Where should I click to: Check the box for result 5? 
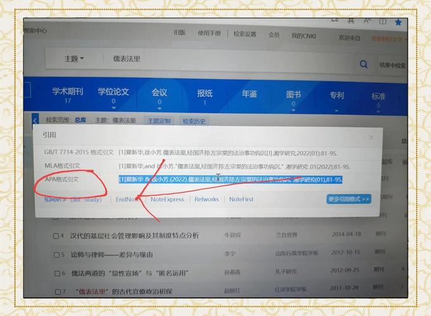click(x=56, y=255)
